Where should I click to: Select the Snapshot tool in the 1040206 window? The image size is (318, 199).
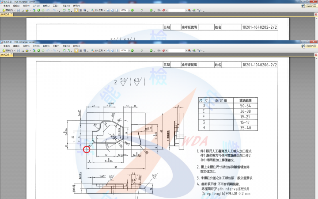[x=80, y=50]
